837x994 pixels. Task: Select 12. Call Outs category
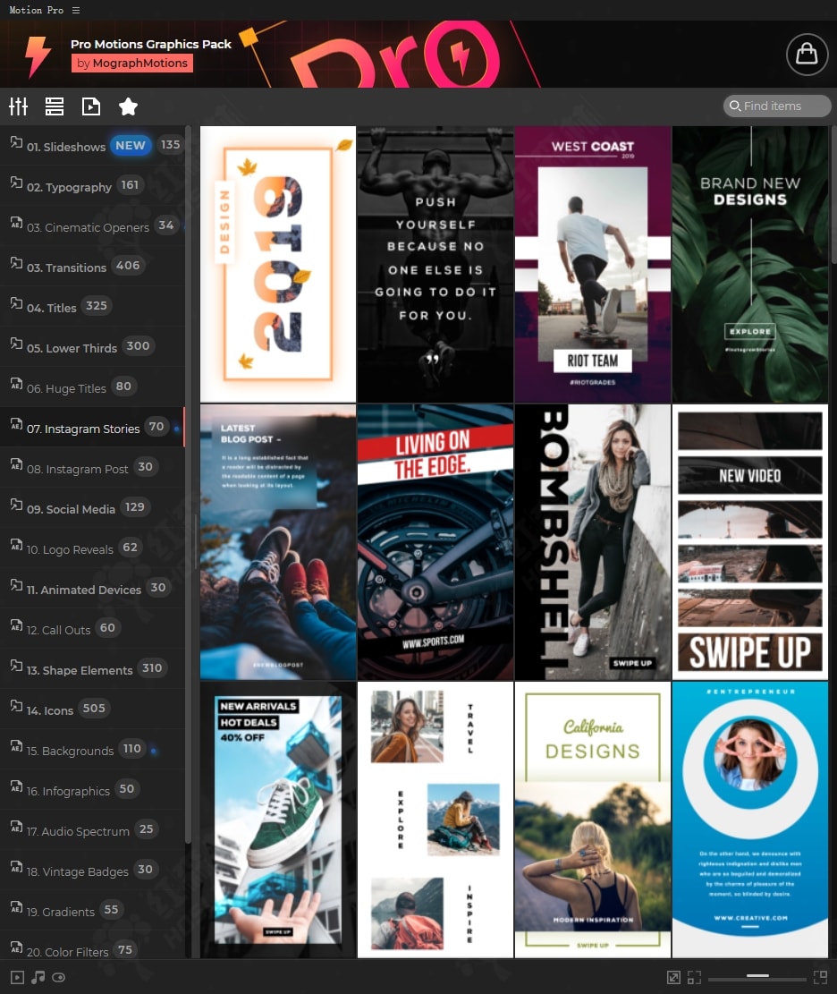click(x=92, y=629)
